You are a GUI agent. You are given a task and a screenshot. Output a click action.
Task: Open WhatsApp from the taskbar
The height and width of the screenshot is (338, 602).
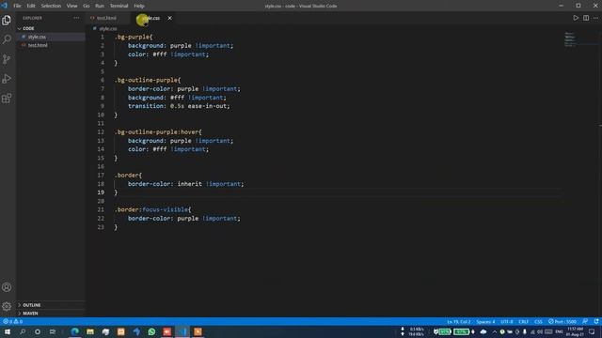(151, 331)
